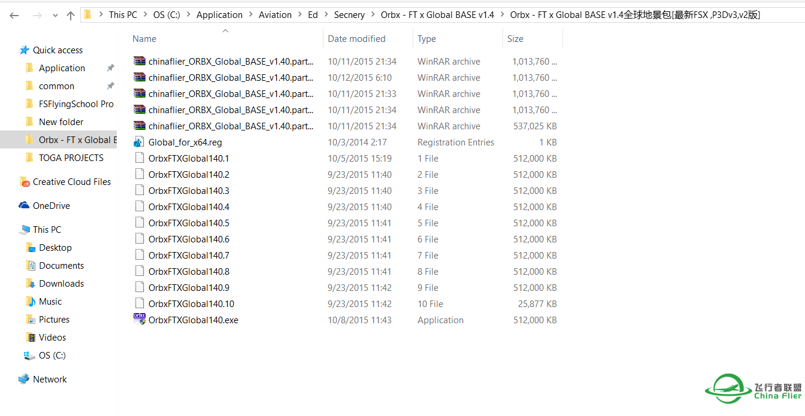Open FSFlyingSchool Pro folder icon

click(30, 104)
